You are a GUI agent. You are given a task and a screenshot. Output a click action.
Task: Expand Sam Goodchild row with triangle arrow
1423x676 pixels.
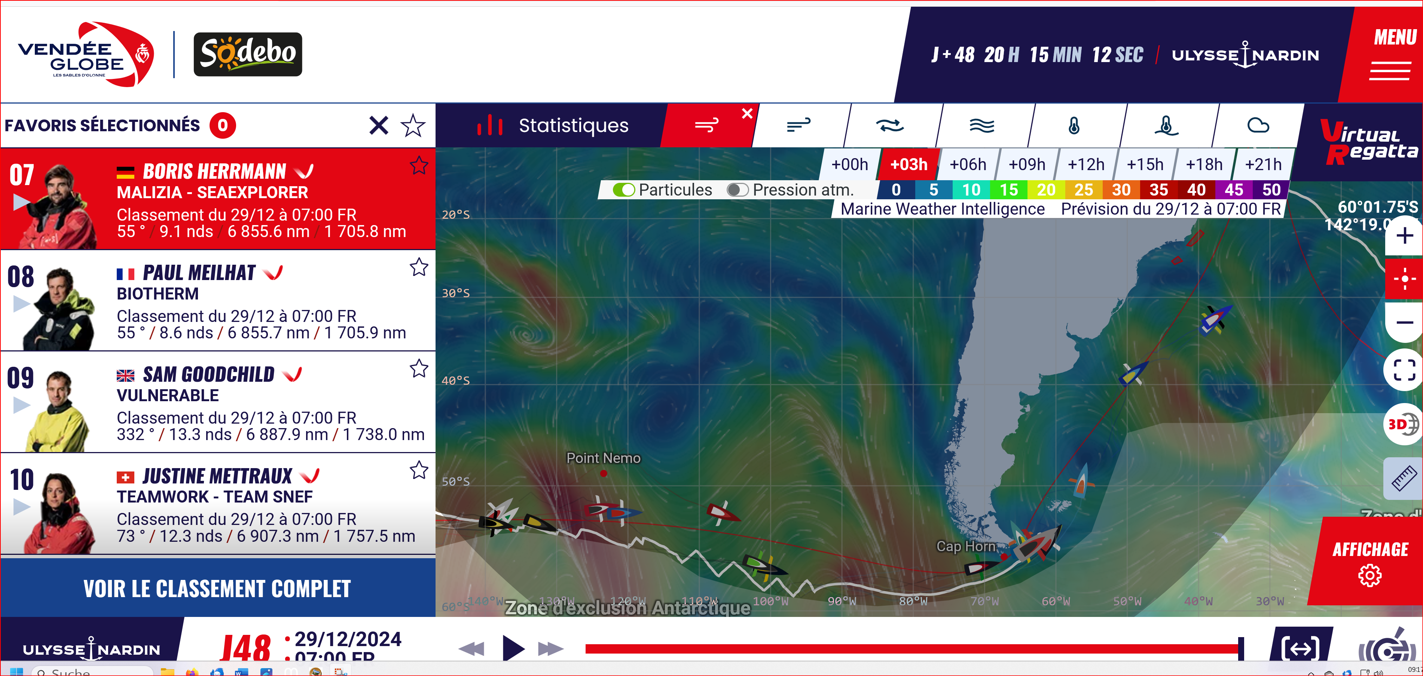pyautogui.click(x=22, y=405)
